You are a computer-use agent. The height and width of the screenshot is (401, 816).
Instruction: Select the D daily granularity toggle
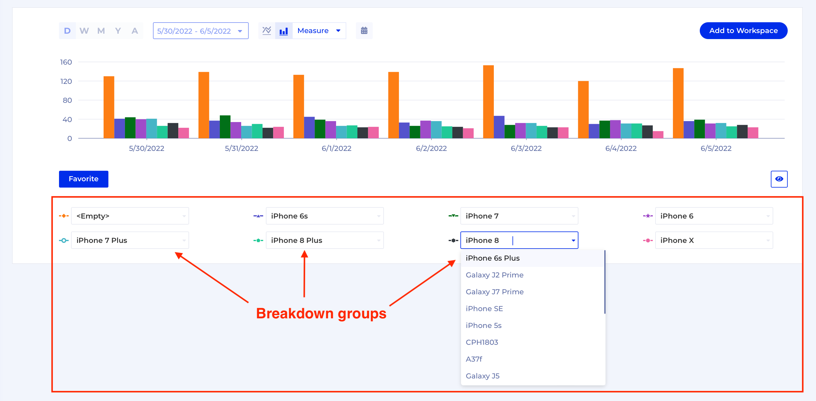click(x=67, y=31)
